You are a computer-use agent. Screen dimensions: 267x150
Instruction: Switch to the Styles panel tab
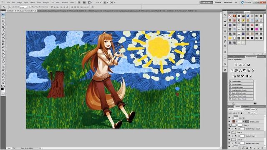click(x=247, y=12)
